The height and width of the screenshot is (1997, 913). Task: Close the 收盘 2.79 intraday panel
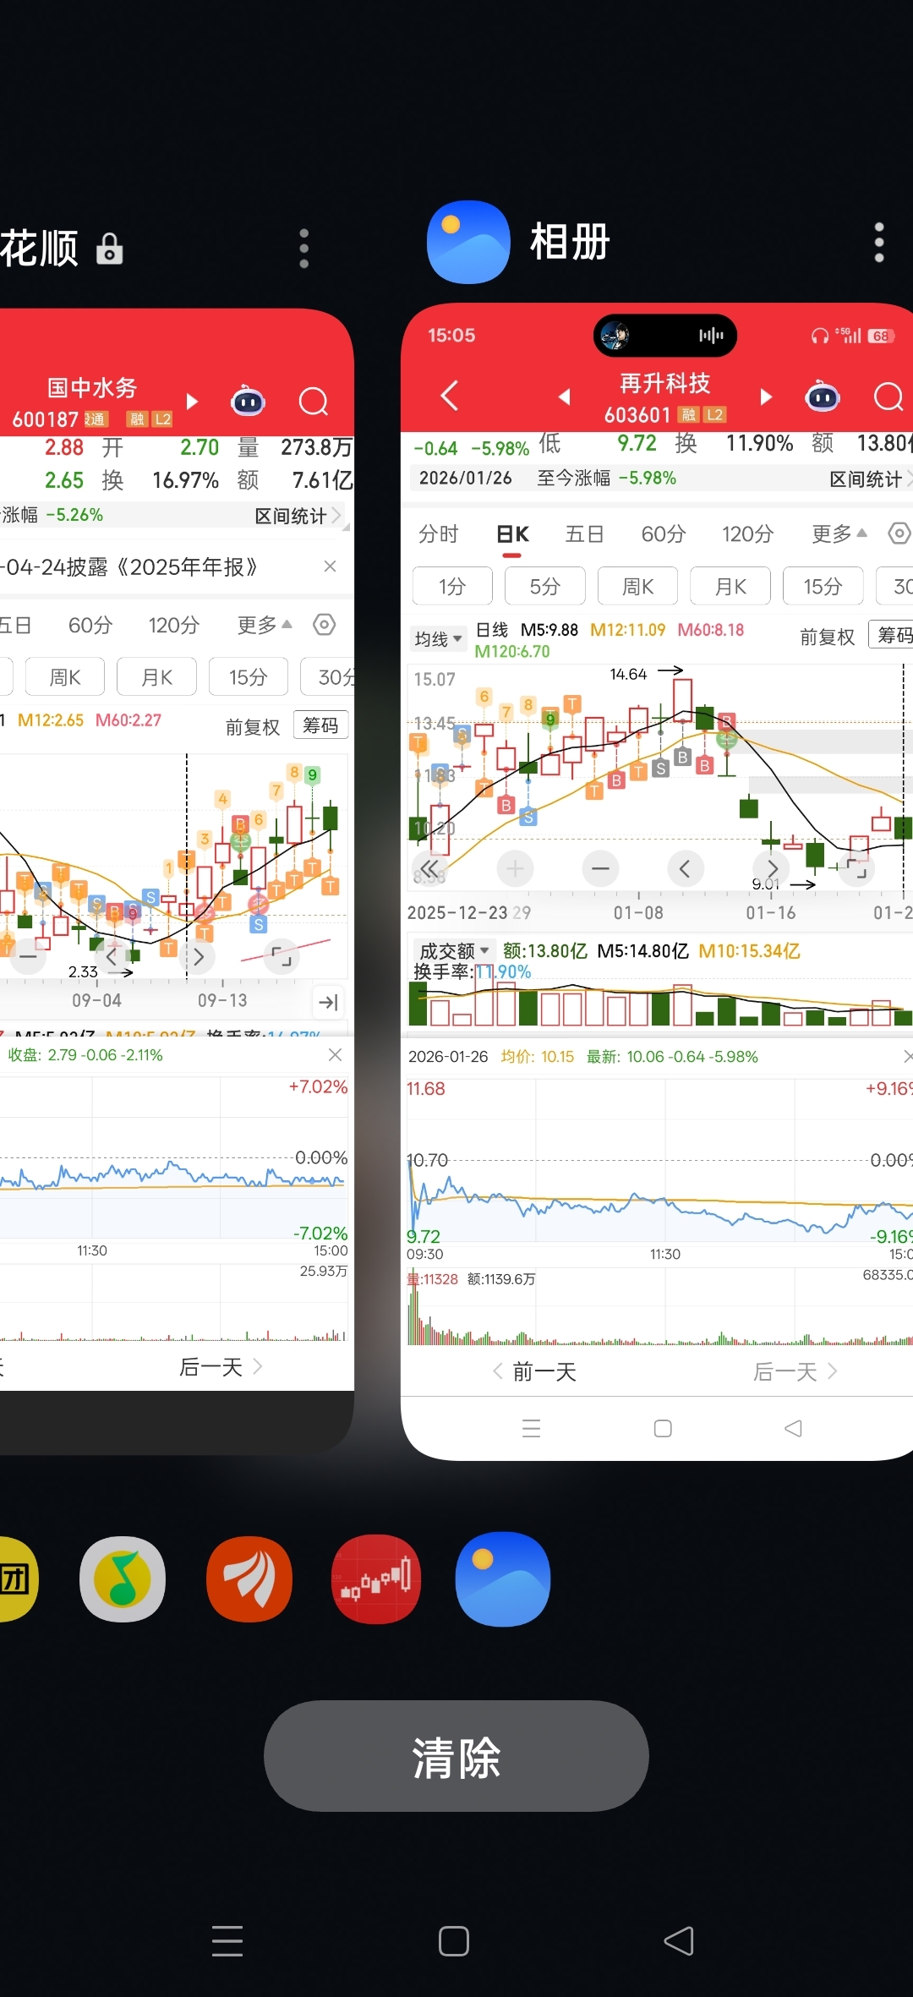tap(335, 1054)
